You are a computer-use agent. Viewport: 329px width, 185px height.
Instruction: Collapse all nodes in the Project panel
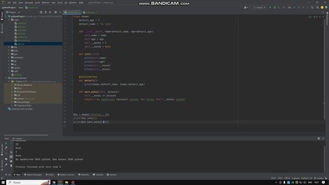tap(50, 12)
